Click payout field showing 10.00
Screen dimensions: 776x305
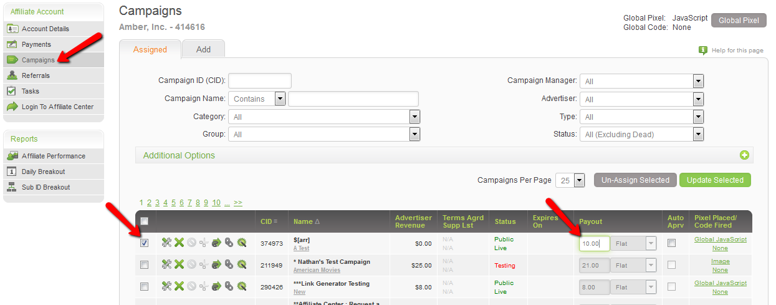[x=594, y=244]
